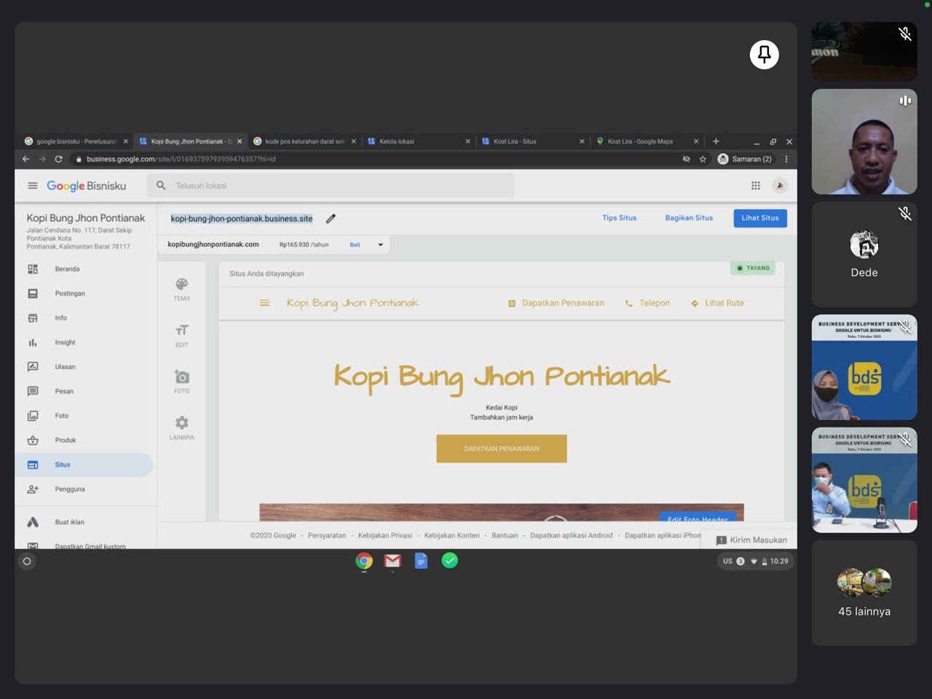Click the Lihat Situs button
This screenshot has height=699, width=932.
759,218
